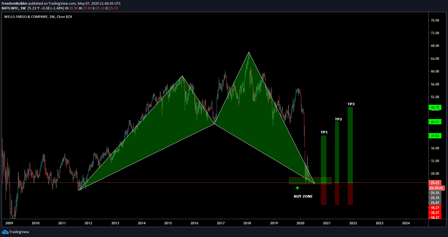Open the FreedomBuilder author name
The height and width of the screenshot is (237, 448).
click(15, 4)
